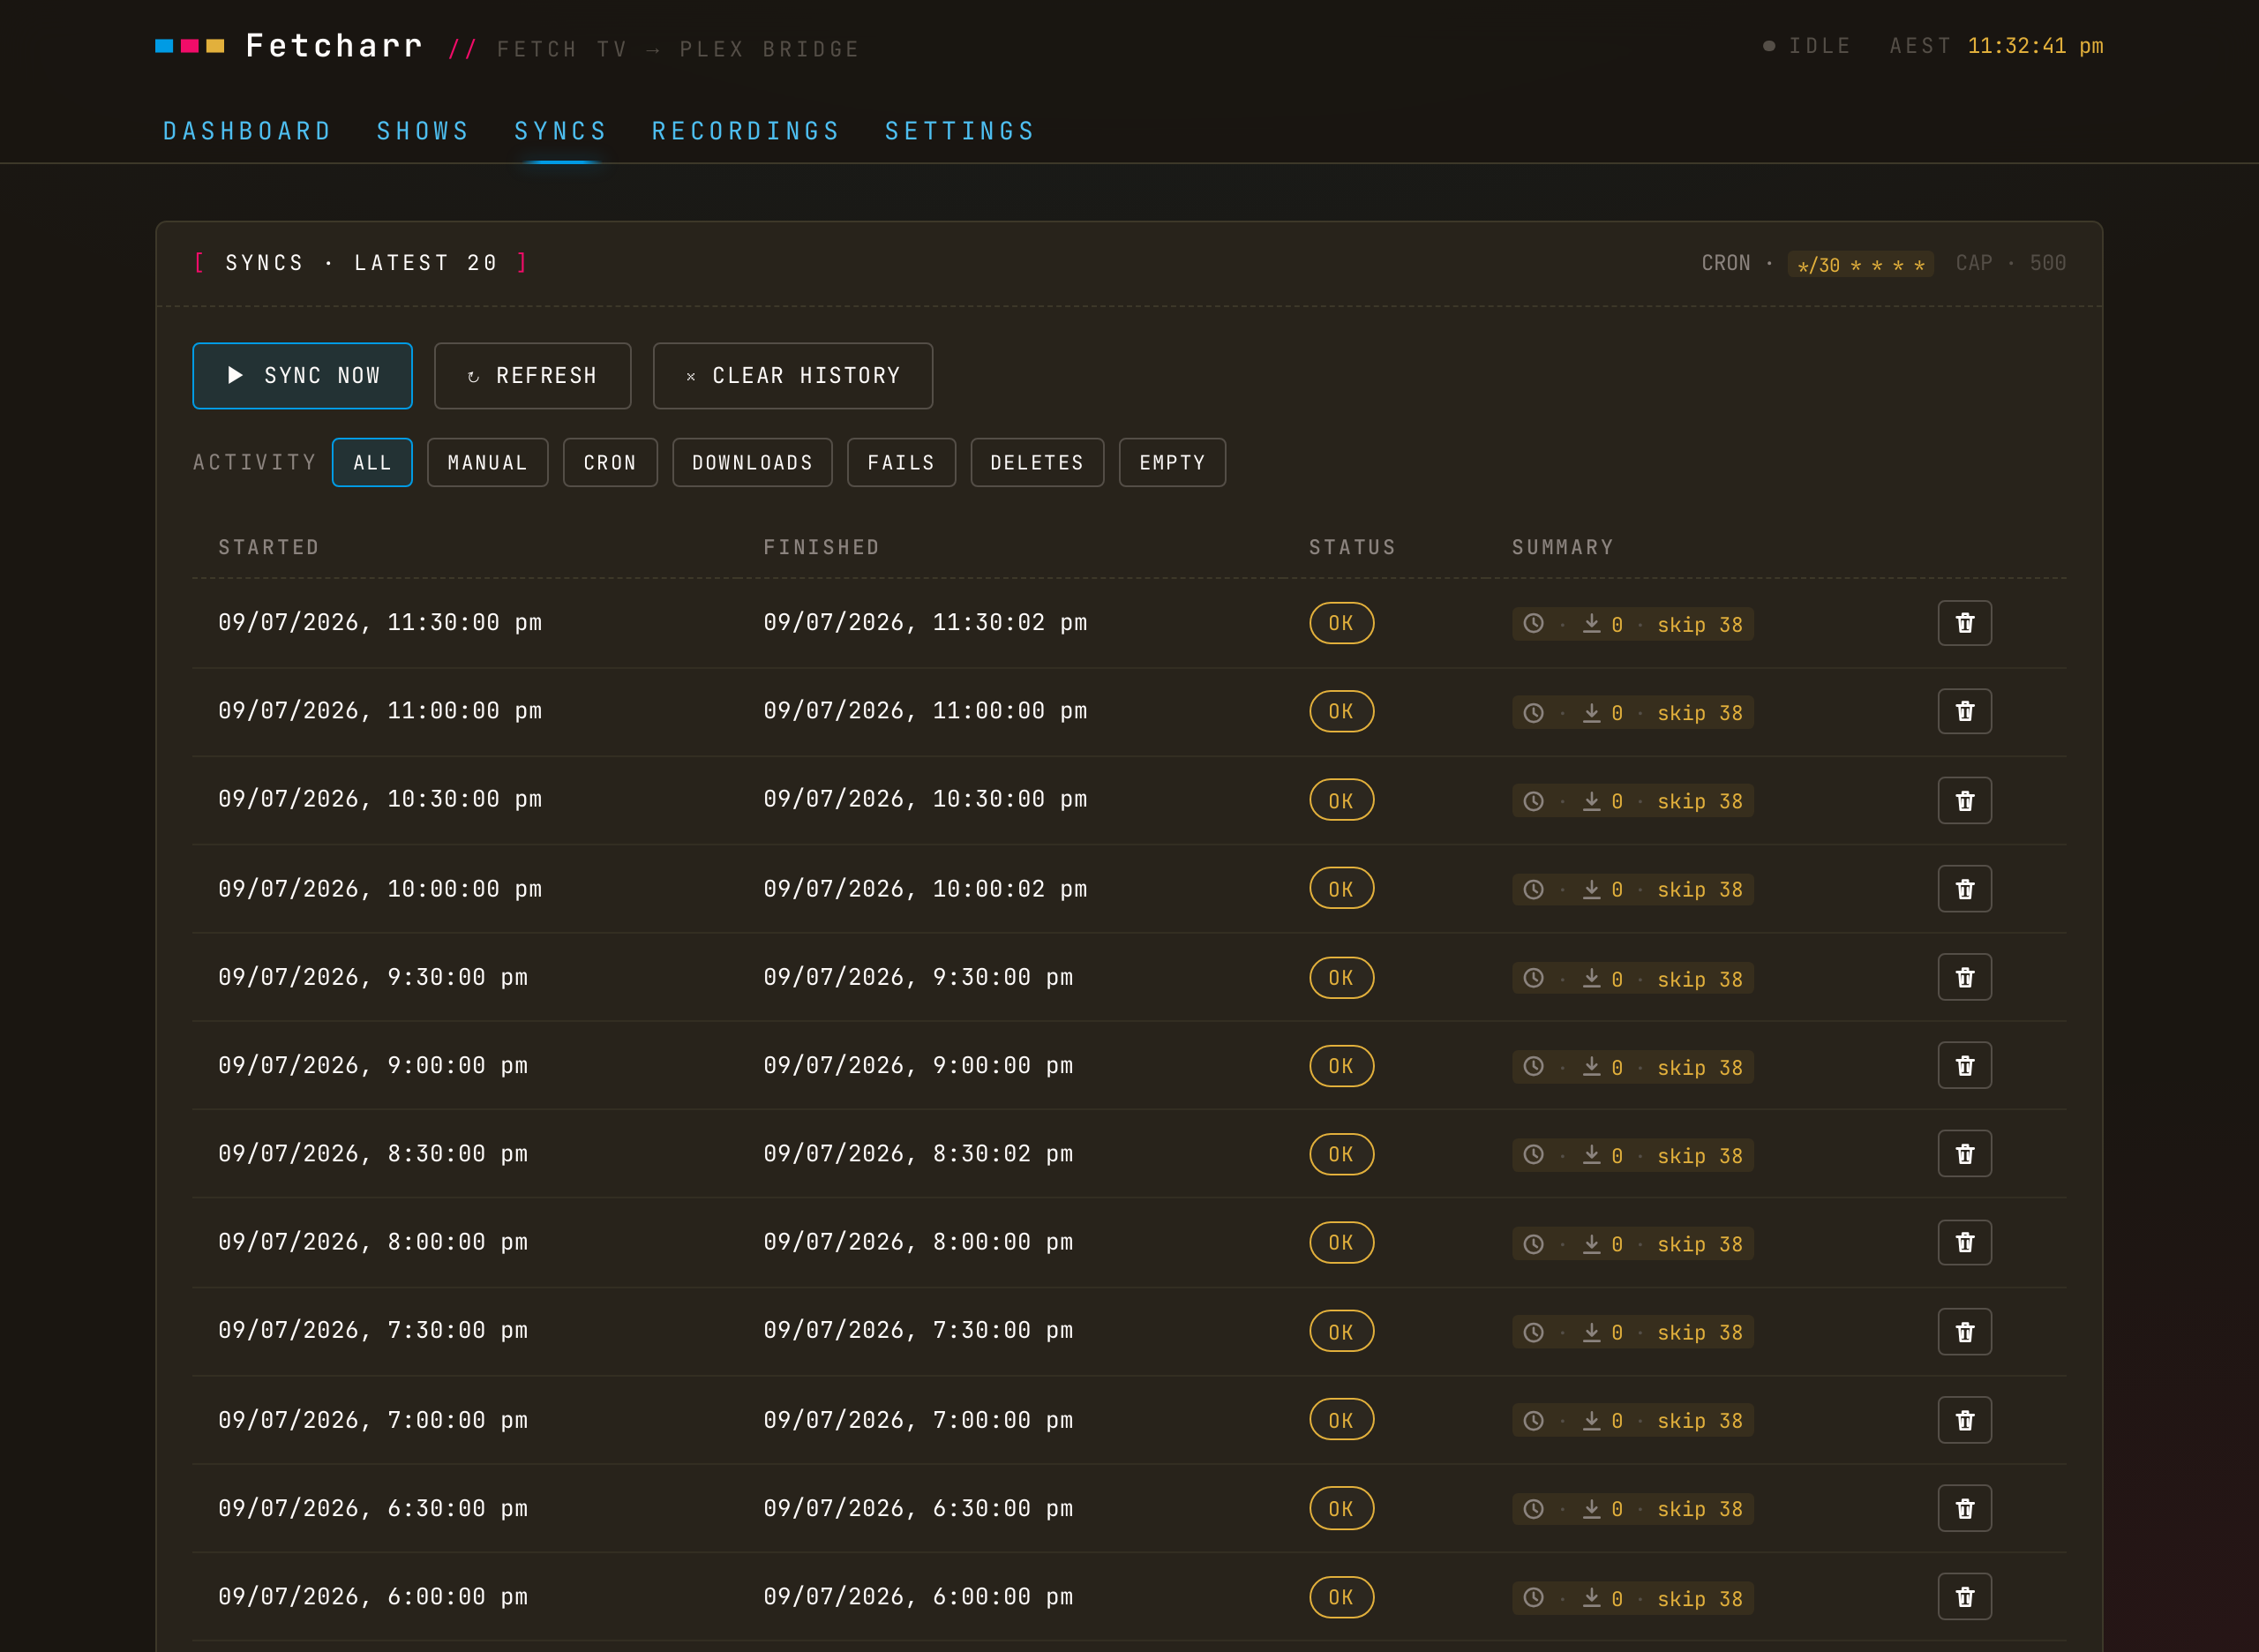This screenshot has height=1652, width=2259.
Task: Delete the 11:30:00 pm sync entry
Action: (x=1964, y=623)
